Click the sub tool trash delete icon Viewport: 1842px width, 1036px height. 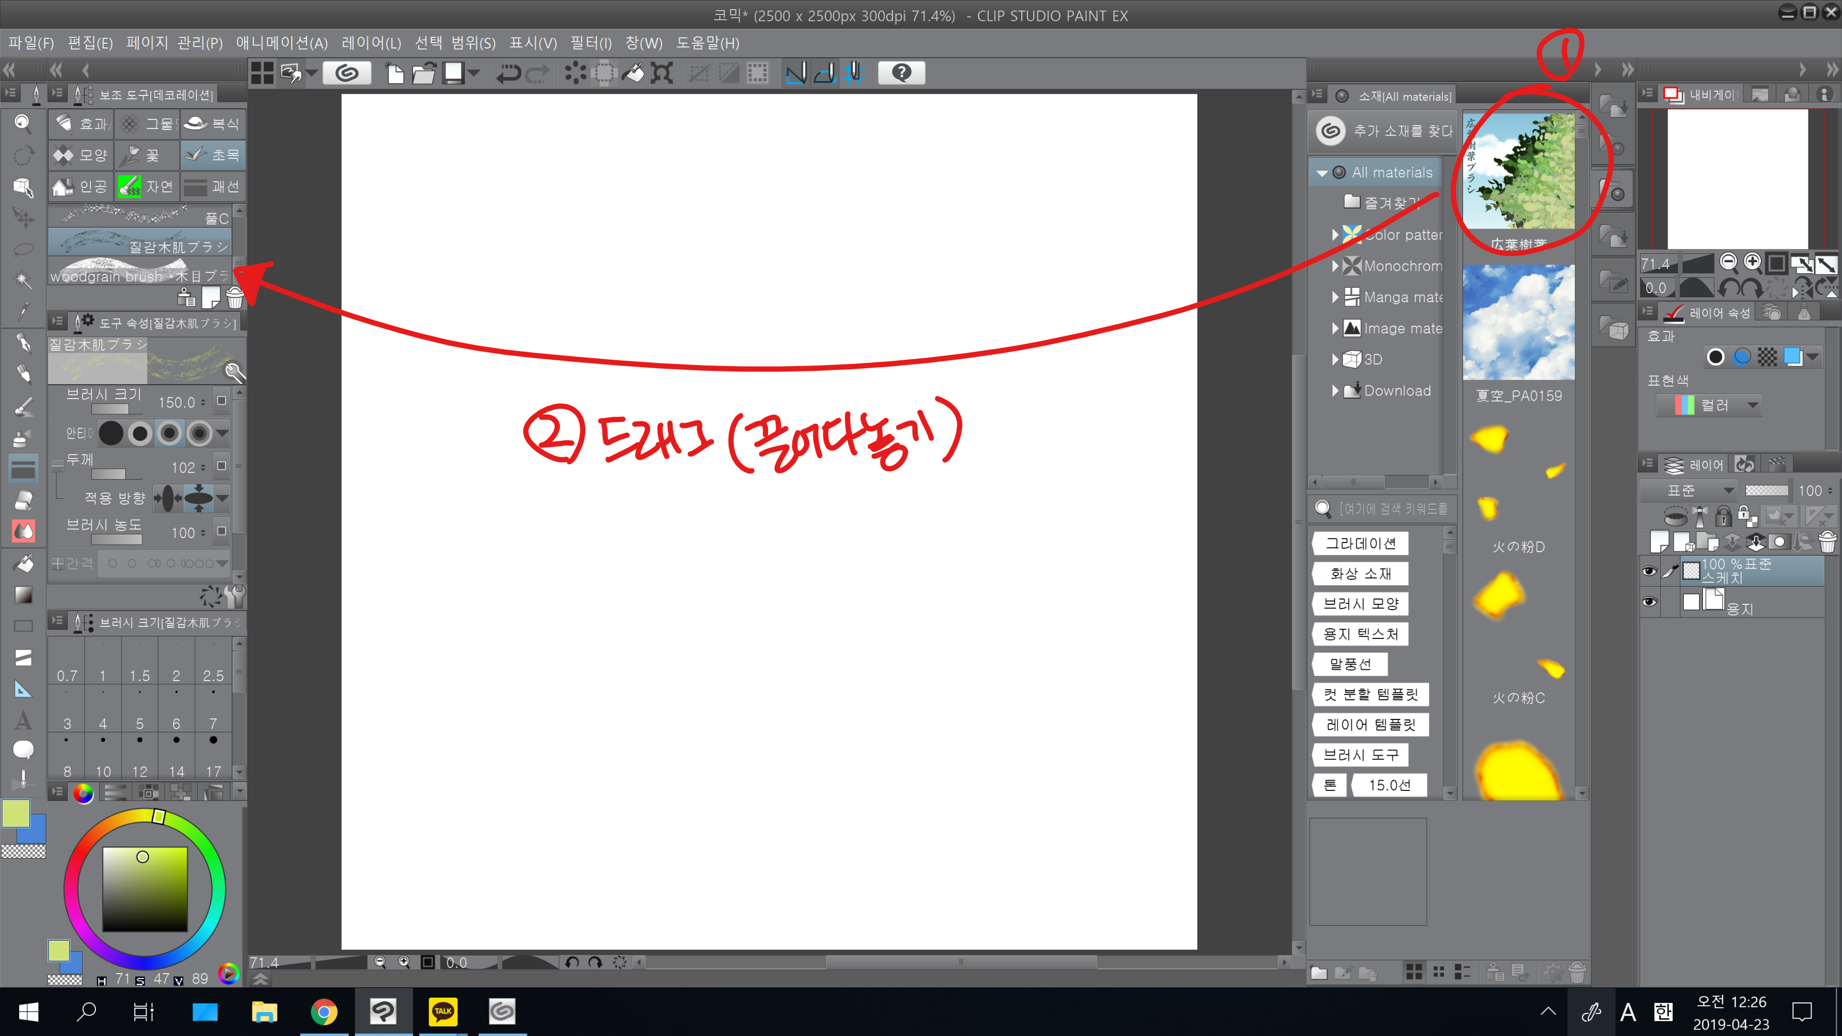tap(235, 297)
